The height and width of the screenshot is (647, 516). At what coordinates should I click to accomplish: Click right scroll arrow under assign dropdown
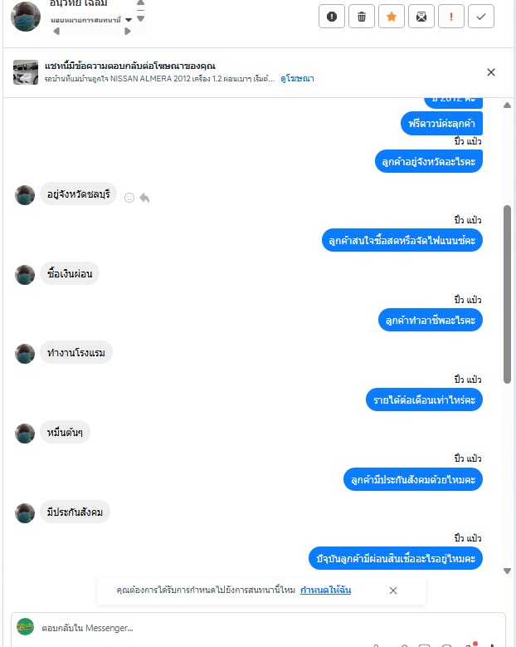128,31
